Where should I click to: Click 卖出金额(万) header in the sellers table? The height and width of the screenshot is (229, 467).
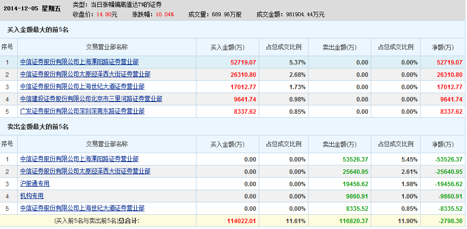(340, 144)
